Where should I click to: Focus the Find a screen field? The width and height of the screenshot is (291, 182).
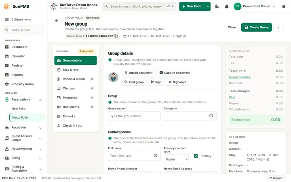click(x=23, y=30)
